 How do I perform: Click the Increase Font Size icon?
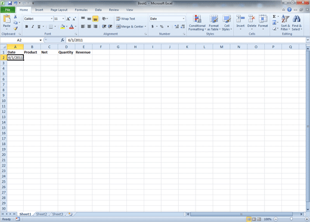coord(68,19)
